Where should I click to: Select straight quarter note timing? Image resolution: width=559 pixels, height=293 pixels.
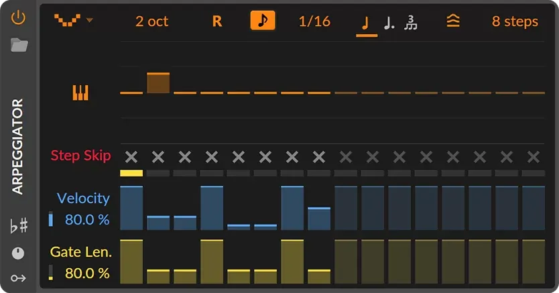(366, 24)
